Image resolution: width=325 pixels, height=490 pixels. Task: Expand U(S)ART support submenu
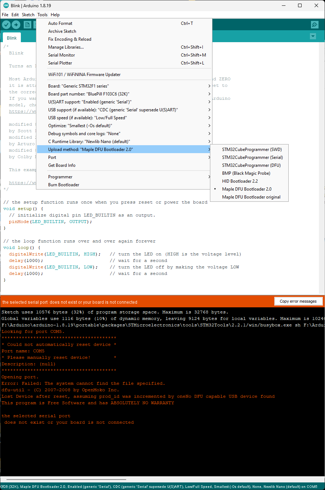[x=124, y=102]
